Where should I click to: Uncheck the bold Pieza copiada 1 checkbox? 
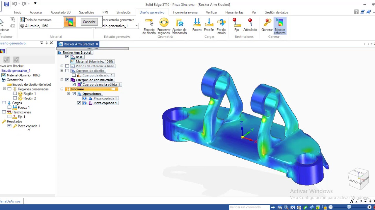[x=79, y=103]
